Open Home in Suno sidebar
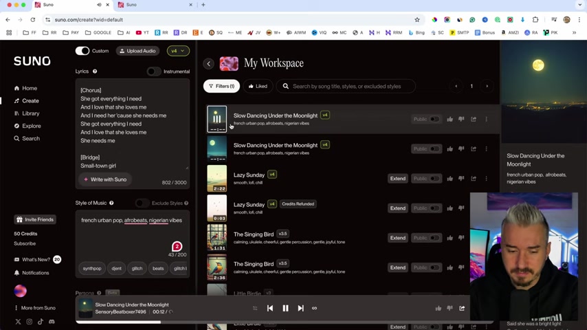Viewport: 587px width, 330px height. click(x=25, y=89)
